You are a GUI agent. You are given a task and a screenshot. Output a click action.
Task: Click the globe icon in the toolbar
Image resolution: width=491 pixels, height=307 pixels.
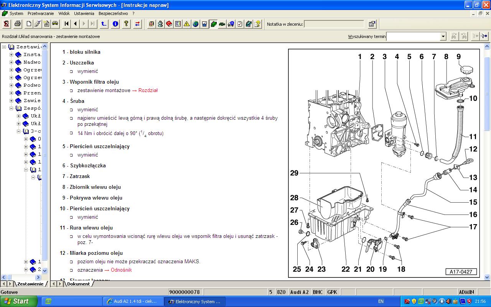[x=196, y=24]
